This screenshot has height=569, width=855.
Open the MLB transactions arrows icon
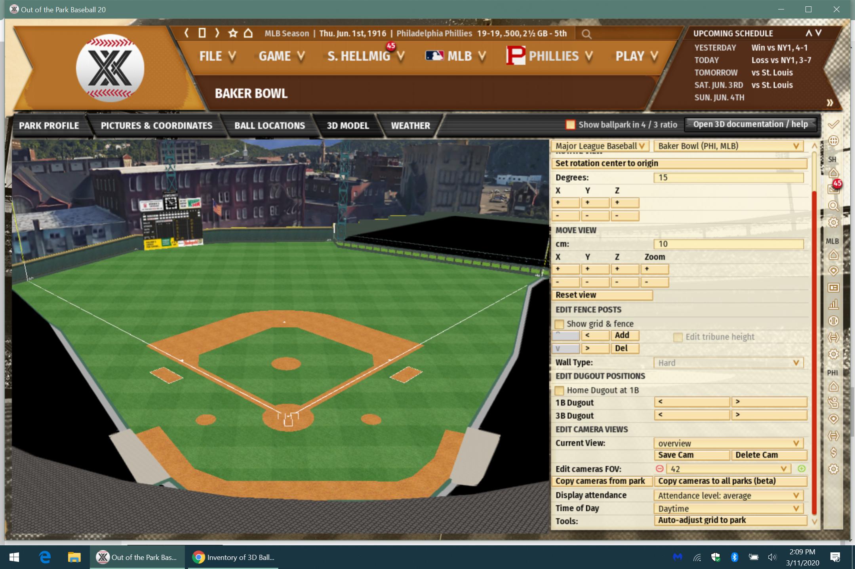pos(833,337)
